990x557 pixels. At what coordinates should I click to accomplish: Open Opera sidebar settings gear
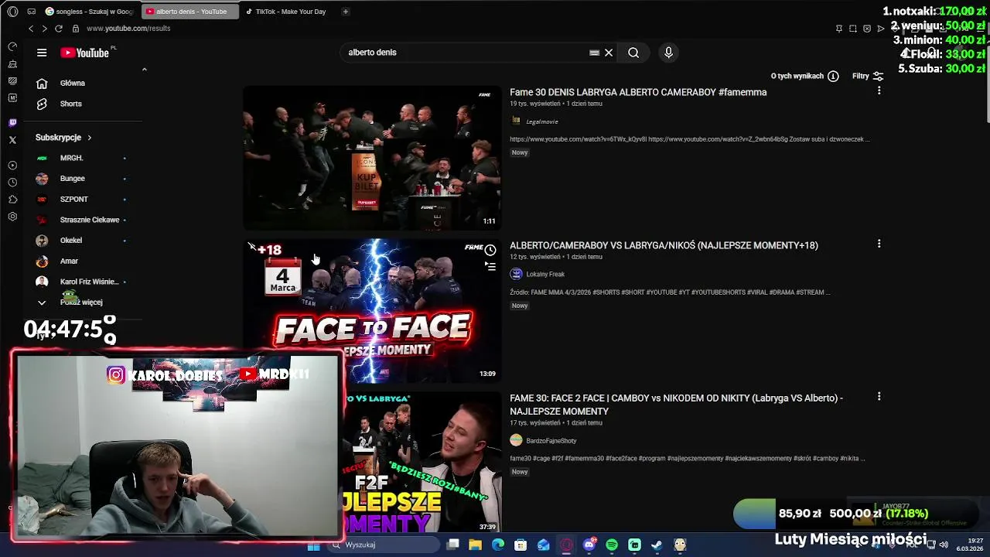click(12, 217)
